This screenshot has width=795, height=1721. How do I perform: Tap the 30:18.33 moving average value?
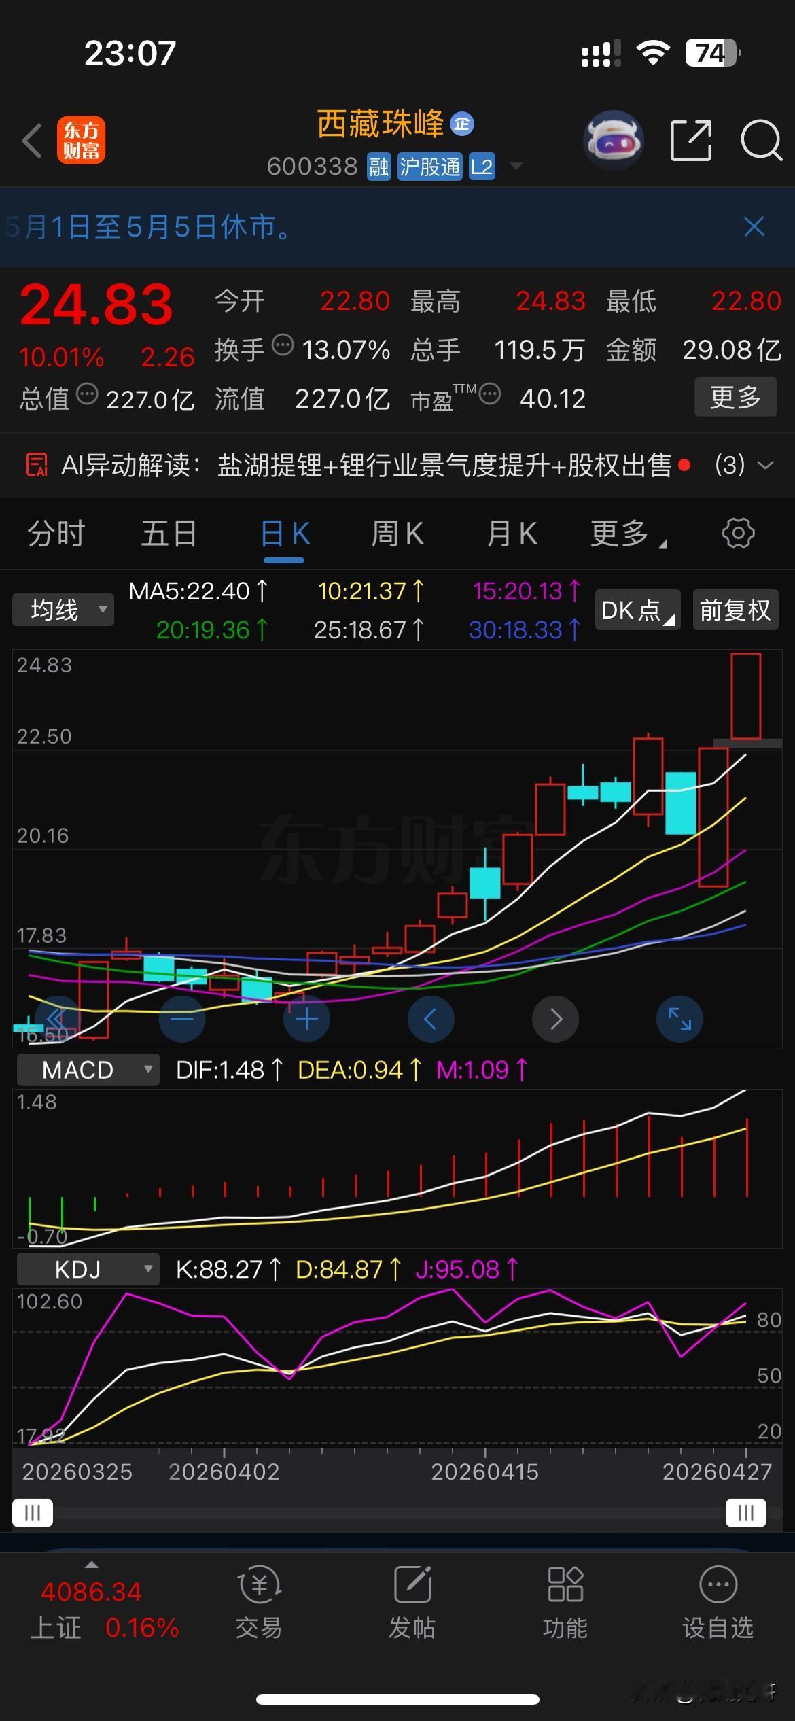525,630
